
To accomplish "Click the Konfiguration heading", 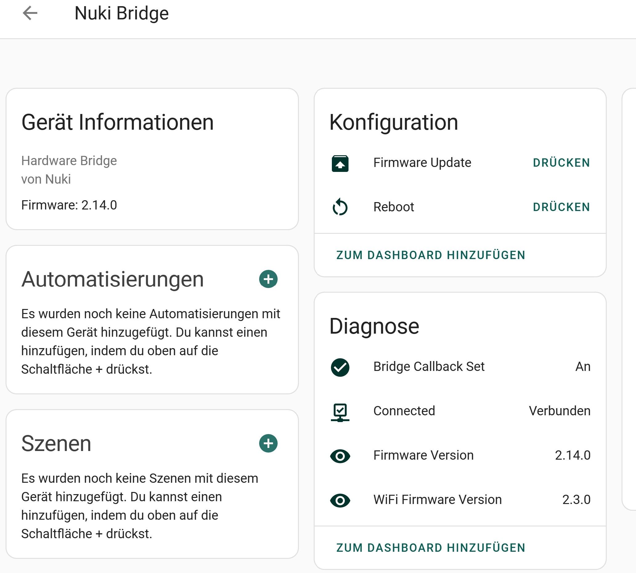I will pos(393,122).
